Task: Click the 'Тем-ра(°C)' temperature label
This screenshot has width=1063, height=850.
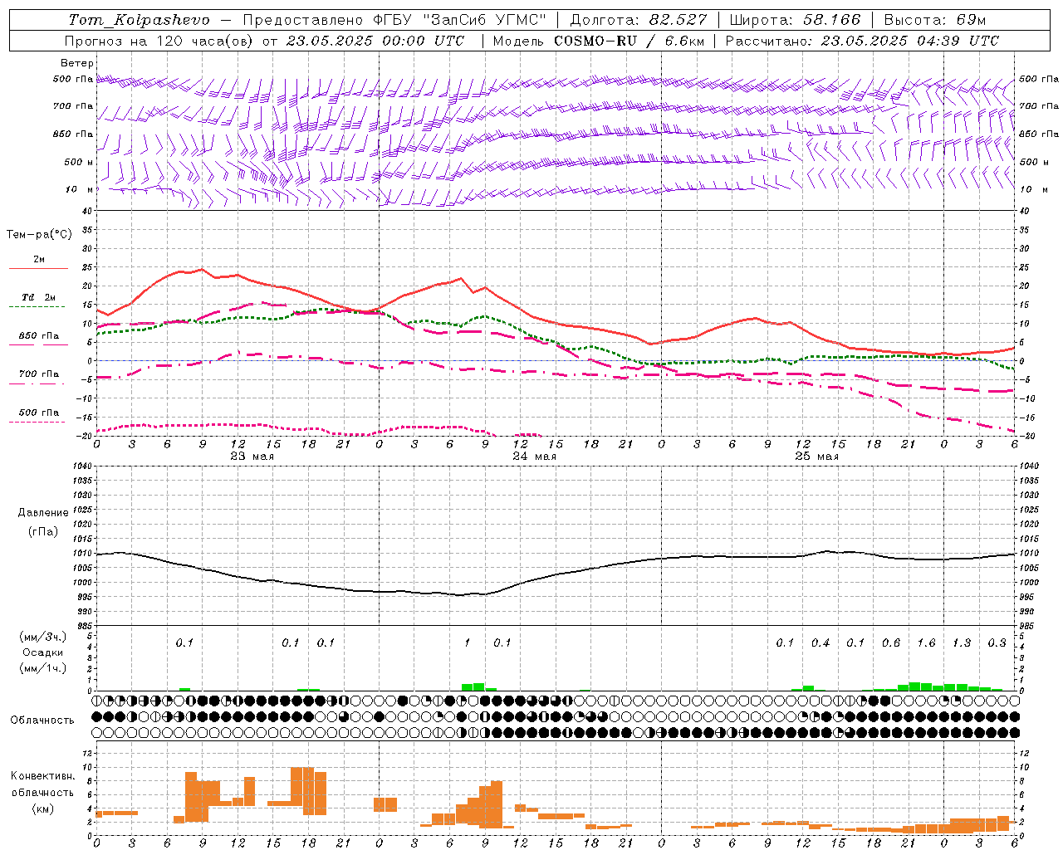Action: point(39,235)
